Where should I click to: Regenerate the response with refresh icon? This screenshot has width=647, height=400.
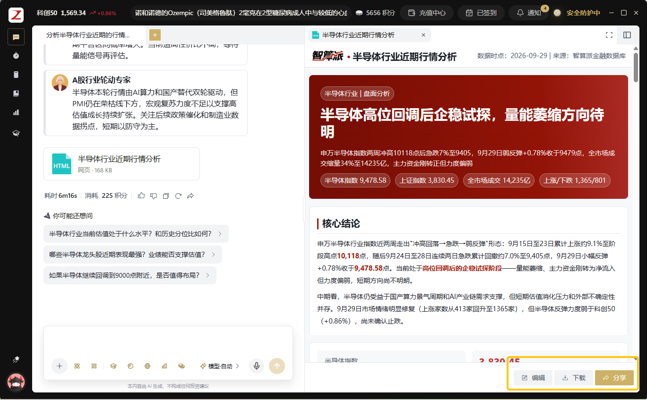[178, 196]
